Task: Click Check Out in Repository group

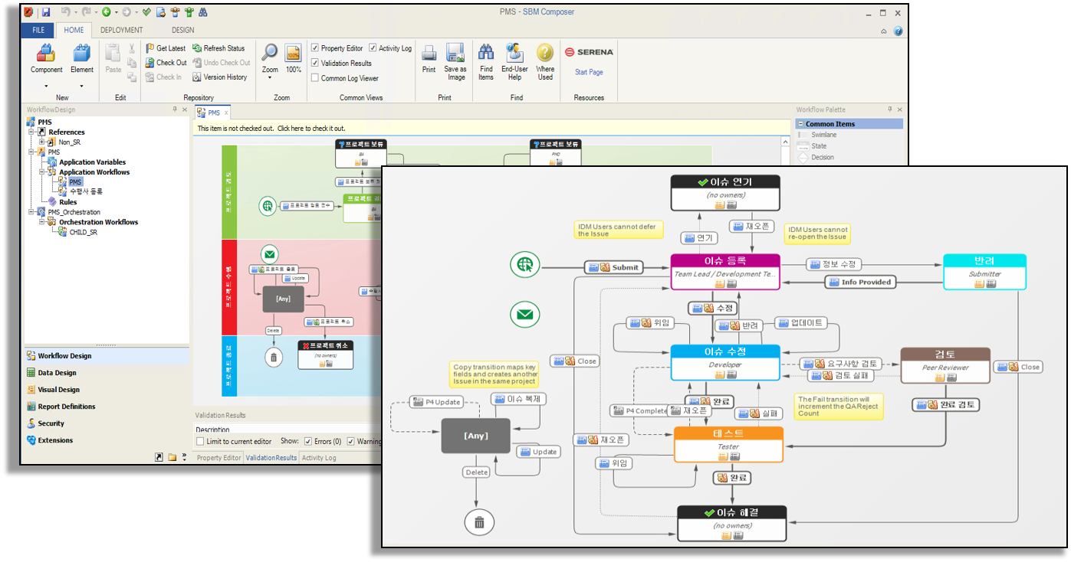Action: (x=166, y=63)
